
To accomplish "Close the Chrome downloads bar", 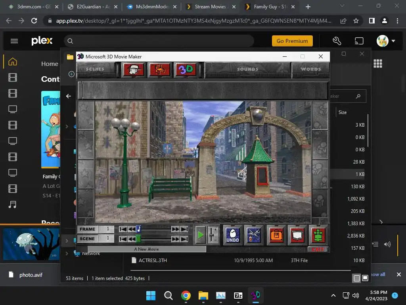I will click(399, 274).
